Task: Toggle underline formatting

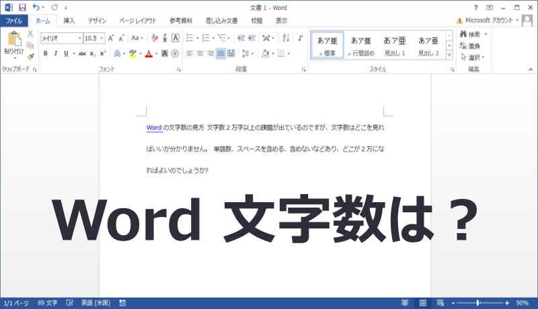Action: pos(66,54)
